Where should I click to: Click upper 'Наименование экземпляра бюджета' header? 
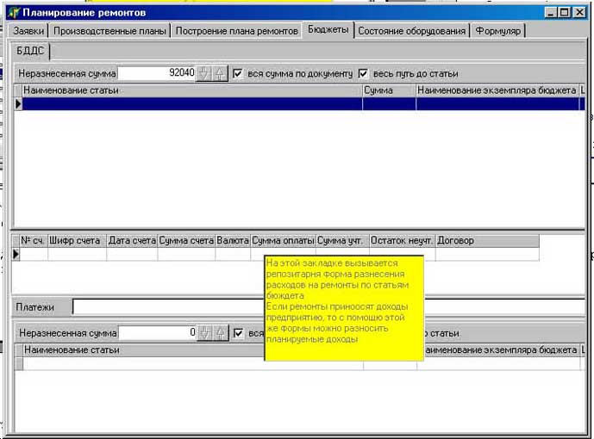point(497,90)
